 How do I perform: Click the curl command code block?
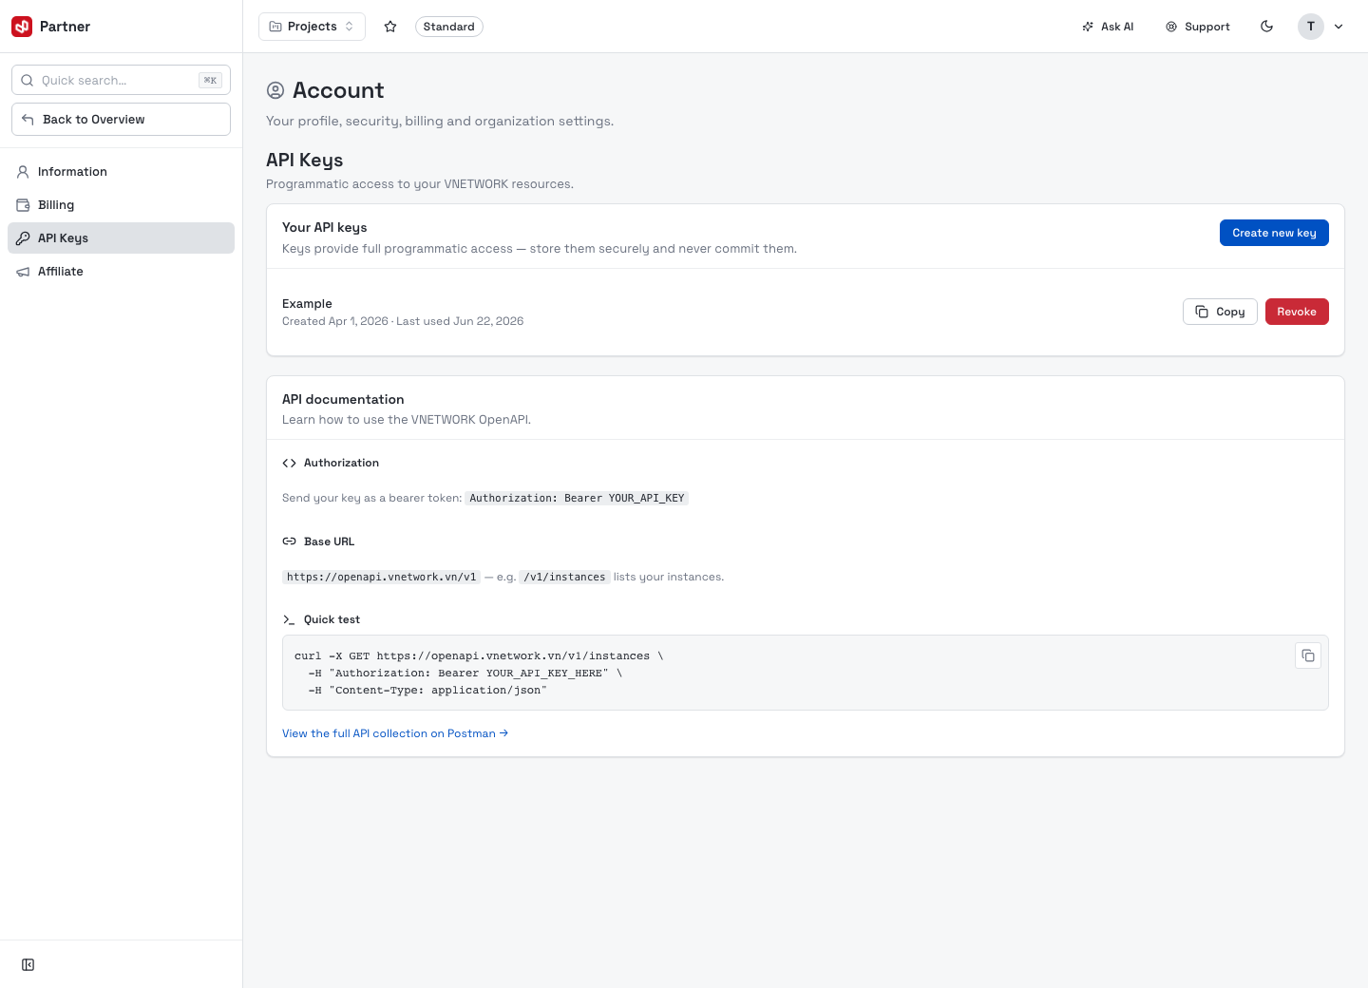click(805, 673)
